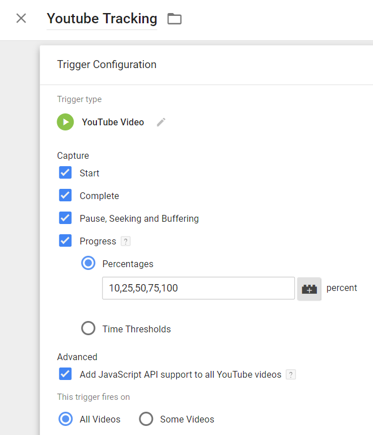
Task: Click the 'percent' unit text
Action: coord(342,288)
